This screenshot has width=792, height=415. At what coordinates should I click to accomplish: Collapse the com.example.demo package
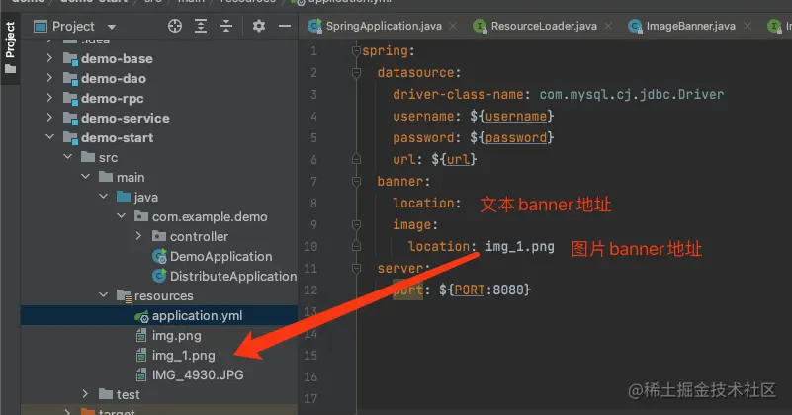coord(122,216)
